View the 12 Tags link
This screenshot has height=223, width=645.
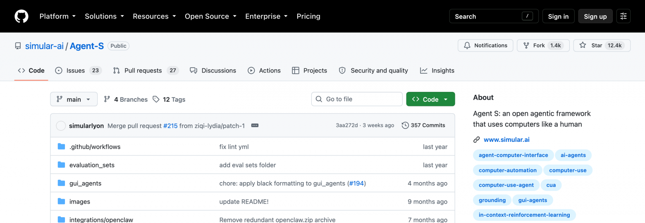point(169,99)
